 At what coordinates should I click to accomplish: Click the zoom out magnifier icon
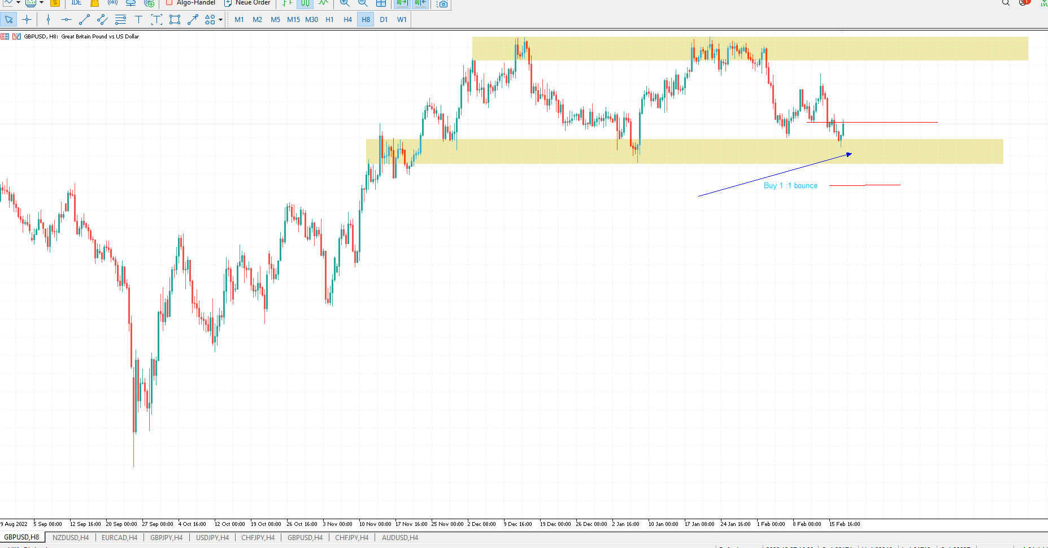[x=363, y=3]
